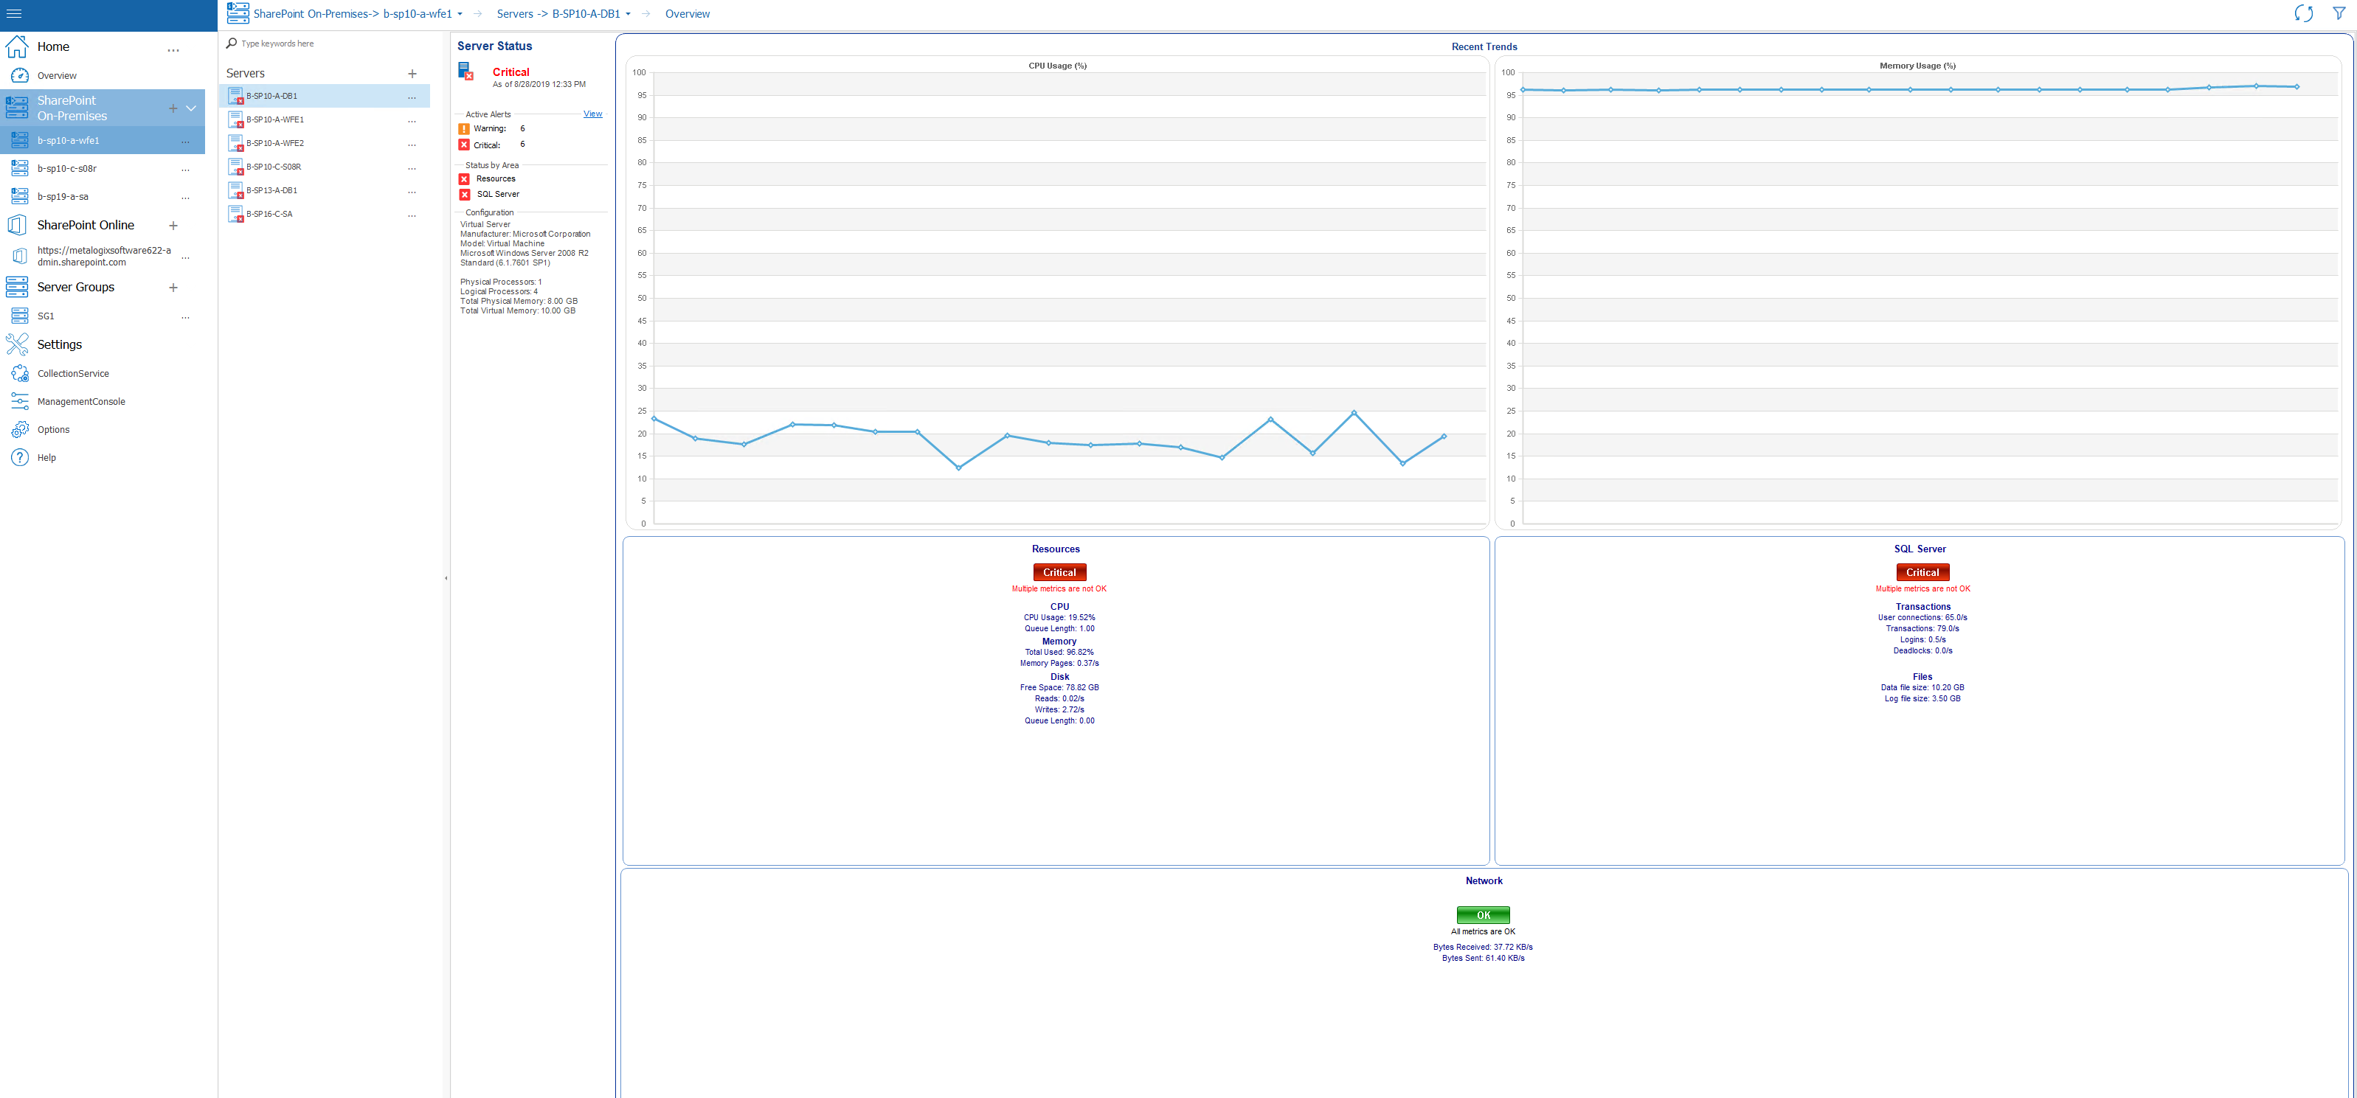Click the Home icon in the sidebar
The image size is (2357, 1098).
tap(16, 46)
